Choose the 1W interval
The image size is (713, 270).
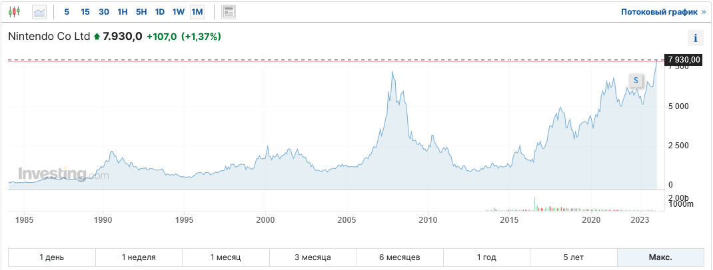coord(179,12)
